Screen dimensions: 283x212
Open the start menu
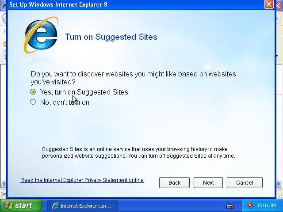point(21,205)
